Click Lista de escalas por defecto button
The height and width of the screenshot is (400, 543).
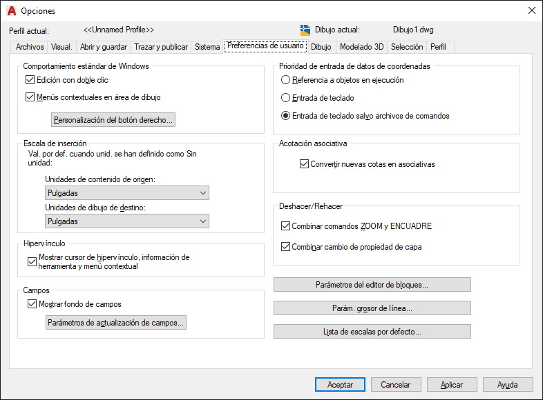tap(372, 332)
